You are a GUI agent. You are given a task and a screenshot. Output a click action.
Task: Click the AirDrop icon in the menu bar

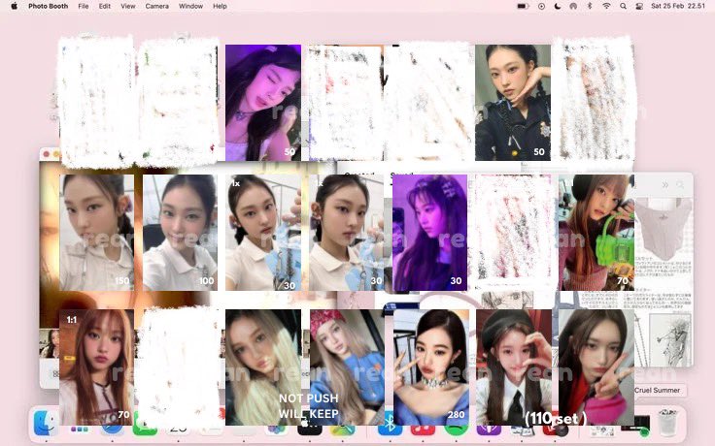(573, 6)
